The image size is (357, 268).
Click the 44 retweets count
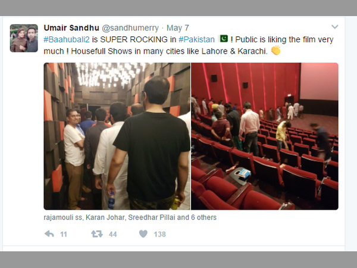tap(112, 234)
